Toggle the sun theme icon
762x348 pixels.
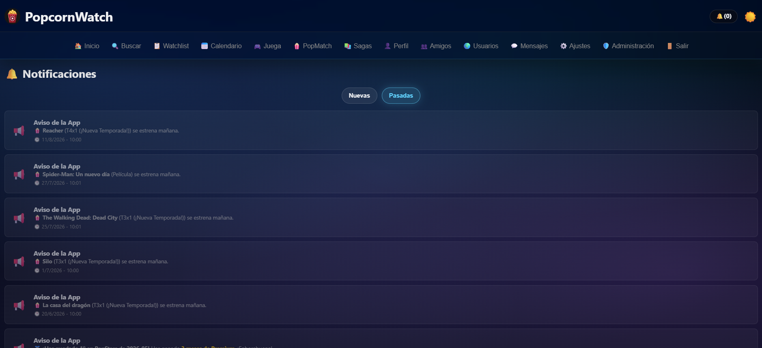(x=750, y=17)
